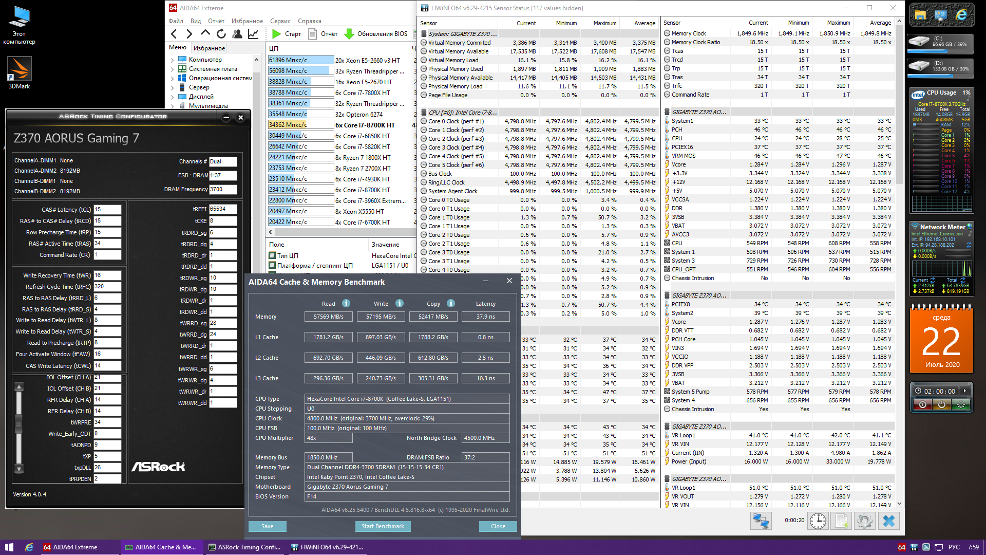Open the graph icon in AIDA64 toolbar
Screen dimensions: 986x555
click(x=253, y=34)
